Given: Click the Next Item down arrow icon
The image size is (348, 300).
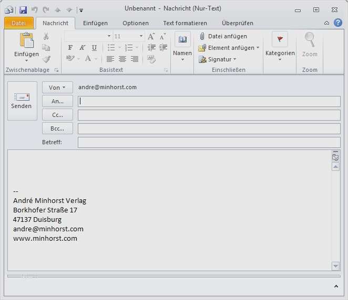Looking at the screenshot, I should point(69,10).
